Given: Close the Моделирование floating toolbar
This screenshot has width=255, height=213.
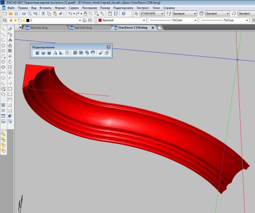Looking at the screenshot, I should (x=108, y=47).
